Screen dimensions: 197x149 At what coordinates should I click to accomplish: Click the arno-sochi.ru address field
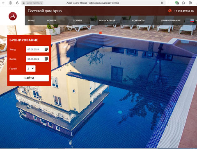(x=34, y=3)
